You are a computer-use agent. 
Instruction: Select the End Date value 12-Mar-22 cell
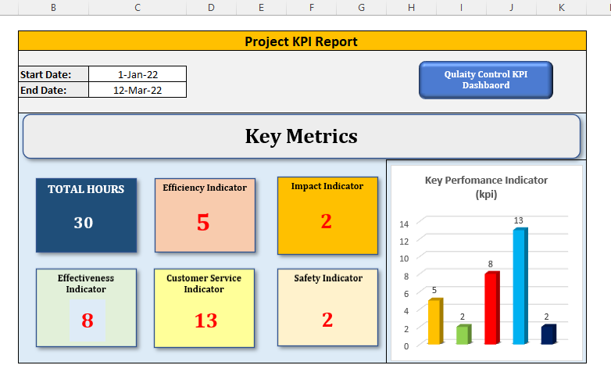click(x=138, y=90)
